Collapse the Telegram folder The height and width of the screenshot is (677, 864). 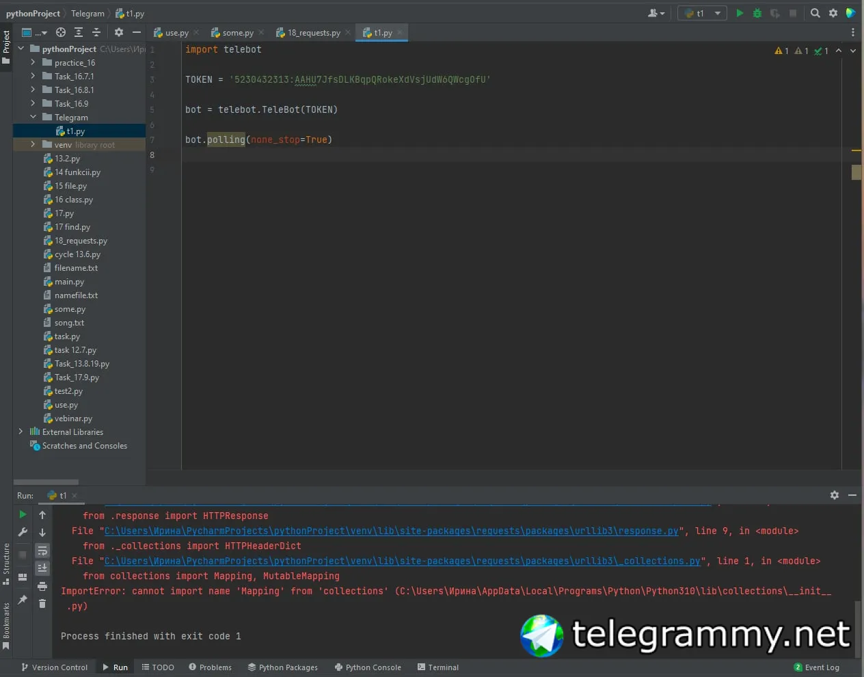coord(33,117)
